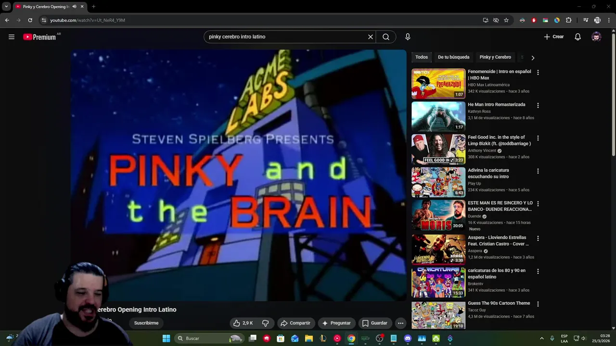Open the ESTE MAN ES RE SINCERO video
Image resolution: width=616 pixels, height=346 pixels.
(500, 206)
